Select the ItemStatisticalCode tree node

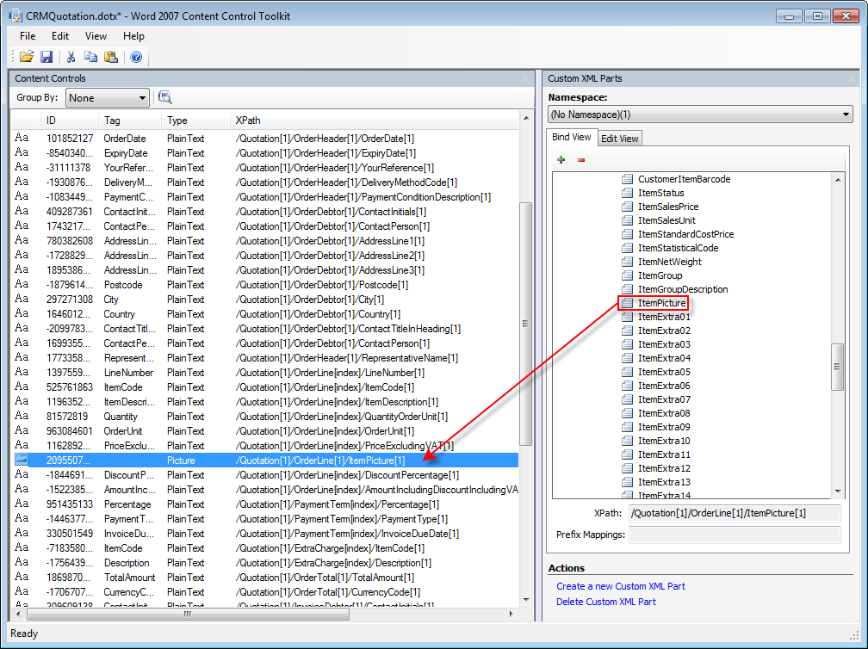679,248
